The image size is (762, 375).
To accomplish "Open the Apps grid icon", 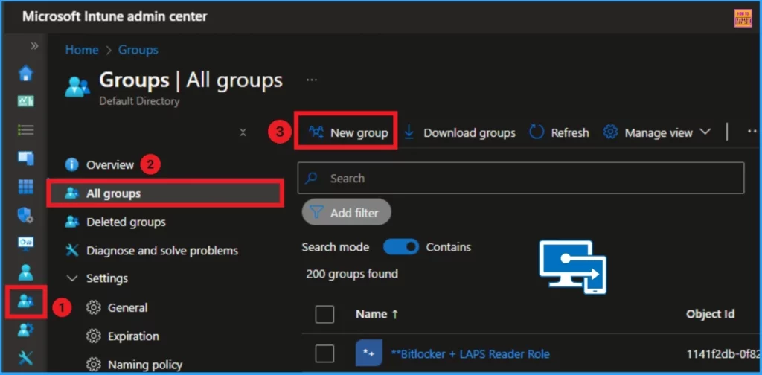I will pyautogui.click(x=25, y=187).
